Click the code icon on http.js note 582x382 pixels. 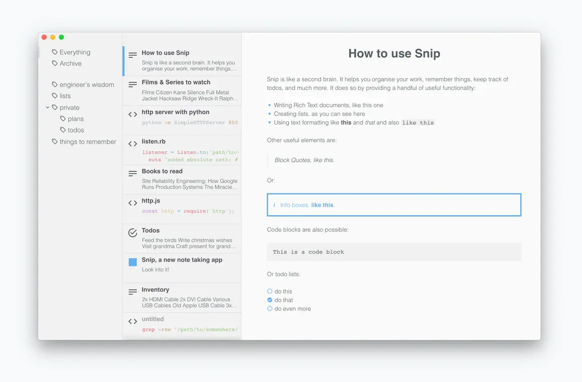pyautogui.click(x=132, y=203)
